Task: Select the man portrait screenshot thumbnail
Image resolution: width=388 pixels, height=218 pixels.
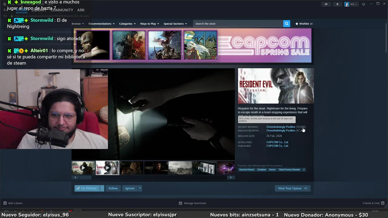Action: (156, 168)
